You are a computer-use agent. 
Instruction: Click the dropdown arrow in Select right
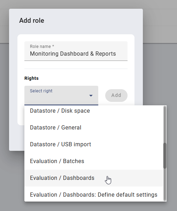pyautogui.click(x=91, y=96)
